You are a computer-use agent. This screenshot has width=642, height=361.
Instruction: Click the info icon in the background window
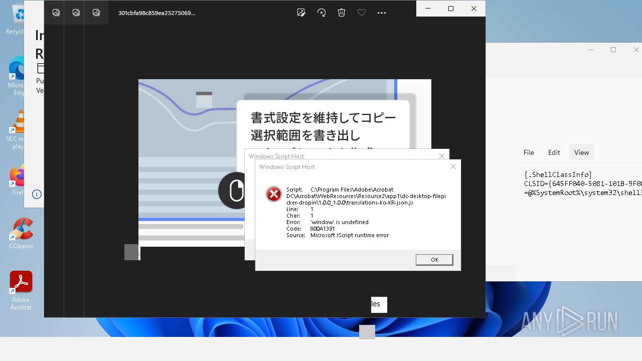click(x=37, y=194)
